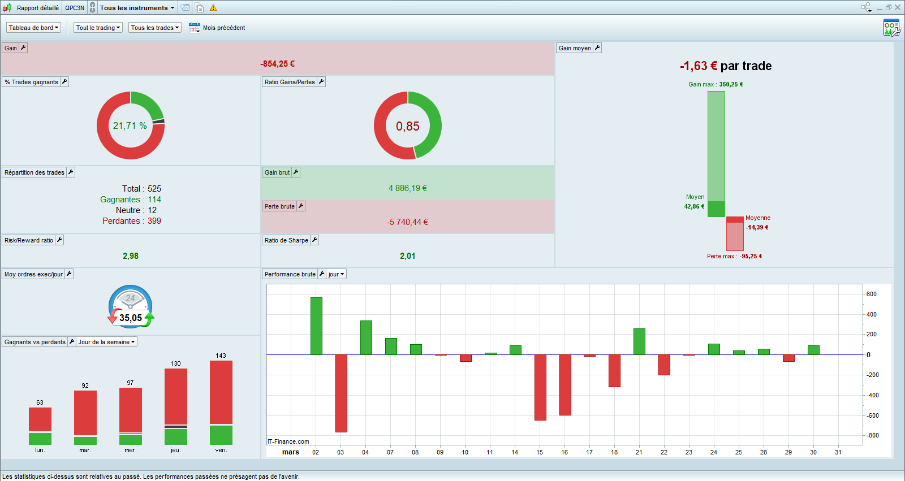The image size is (905, 481).
Task: Click the Moyenne -14,39 € label
Action: coord(758,223)
